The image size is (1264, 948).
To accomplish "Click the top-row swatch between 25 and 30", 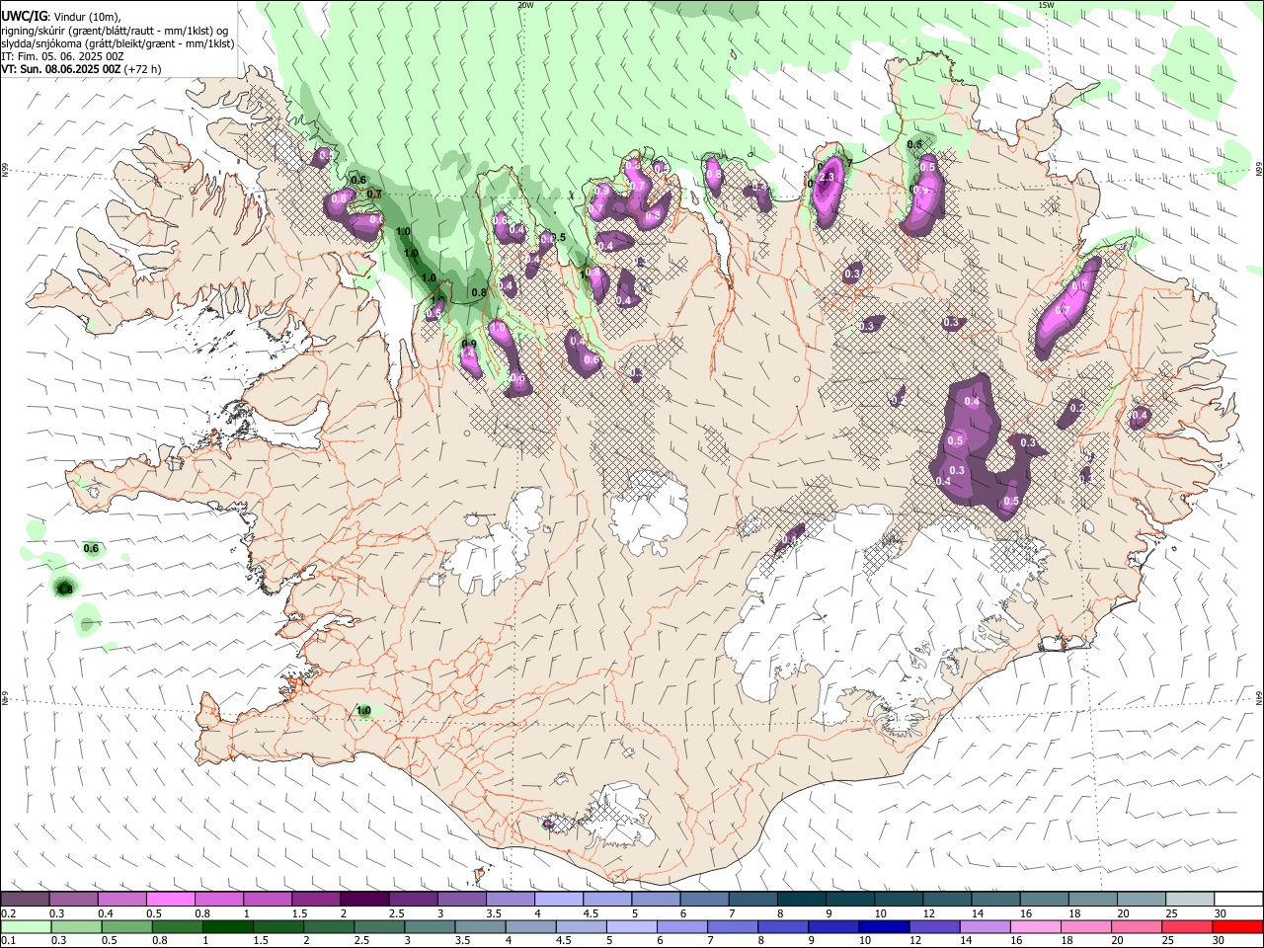I will tap(1189, 899).
